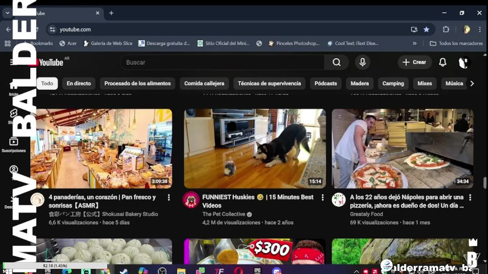Open the A los 22 años dejó Nápoles title
488x274 pixels.
(x=407, y=201)
